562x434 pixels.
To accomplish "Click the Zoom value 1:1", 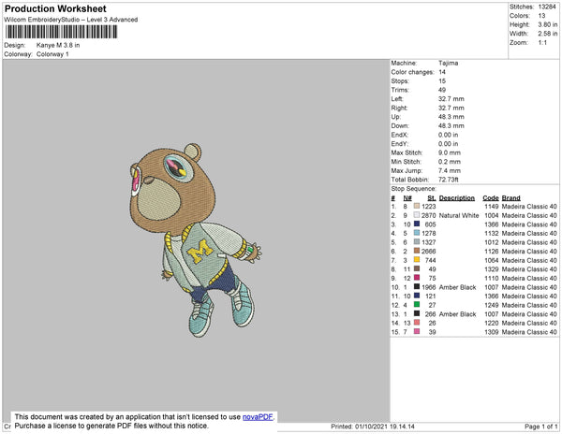I will tap(542, 43).
